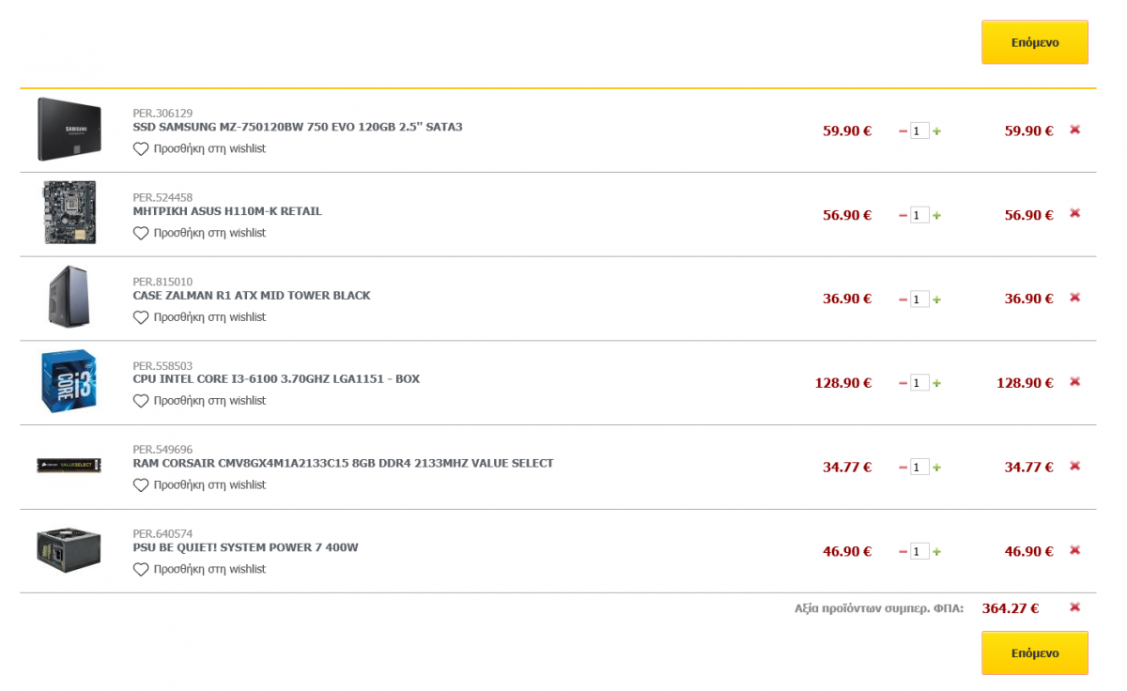Decrease quantity of Corsair RAM

coord(903,468)
